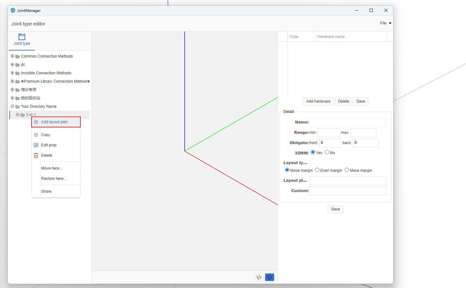Click Save button below the Detail panel
The height and width of the screenshot is (288, 466).
335,209
